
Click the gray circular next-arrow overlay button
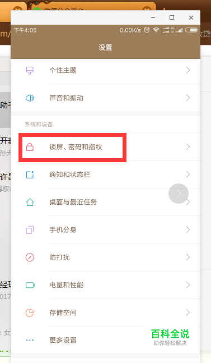(x=179, y=194)
